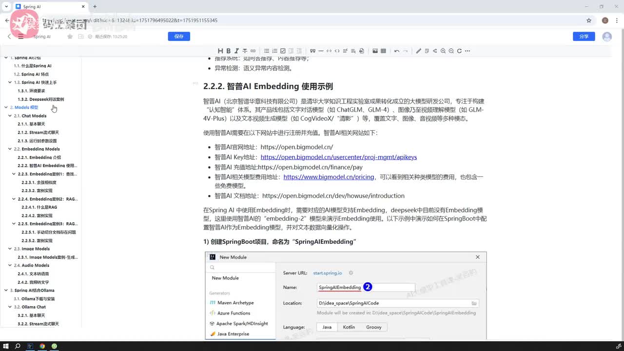Collapse the 2.2.5. Embedding案例3 chevron
Screen dimensions: 624x351
14,224
